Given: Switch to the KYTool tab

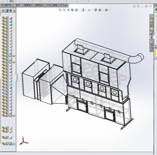Looking at the screenshot, I should point(63,5).
